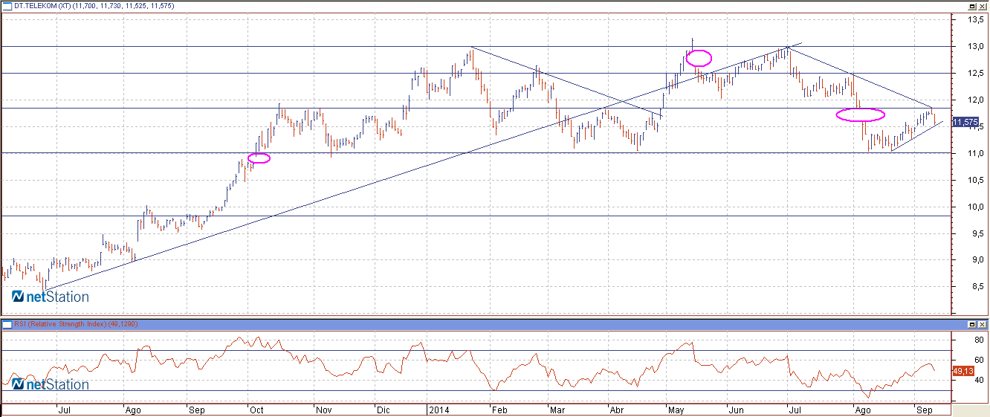The height and width of the screenshot is (417, 990).
Task: Click the 13,0 price axis label
Action: click(x=976, y=46)
